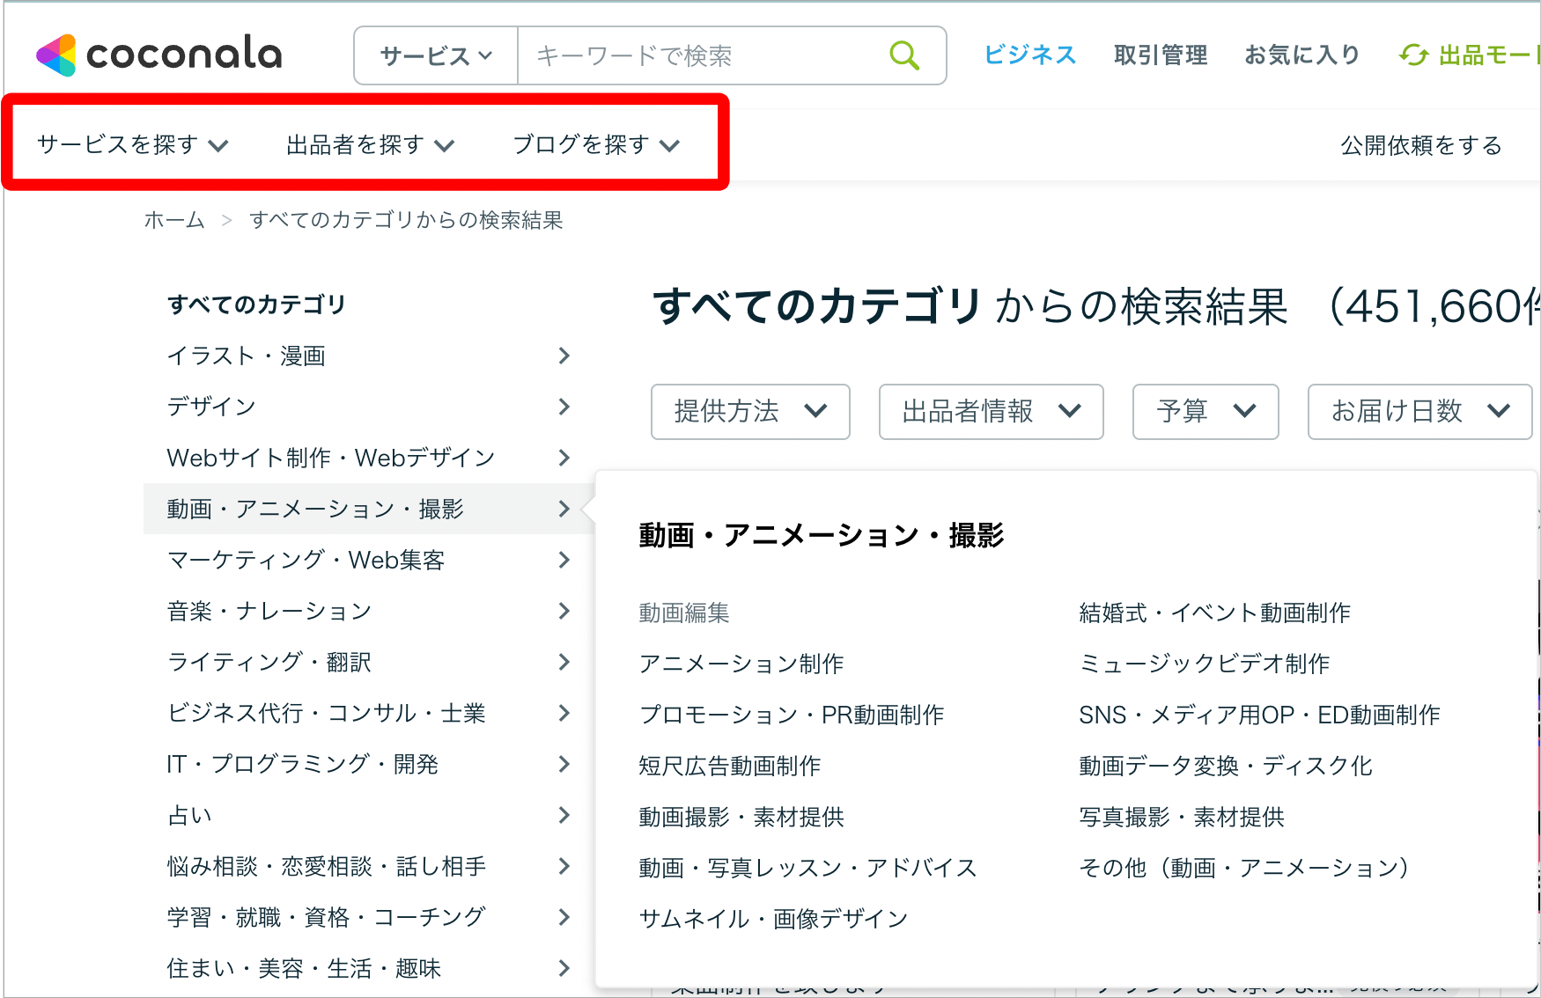Viewport: 1541px width, 998px height.
Task: Click the 動画・アニメーション・撮影 flyout heading
Action: coord(822,535)
